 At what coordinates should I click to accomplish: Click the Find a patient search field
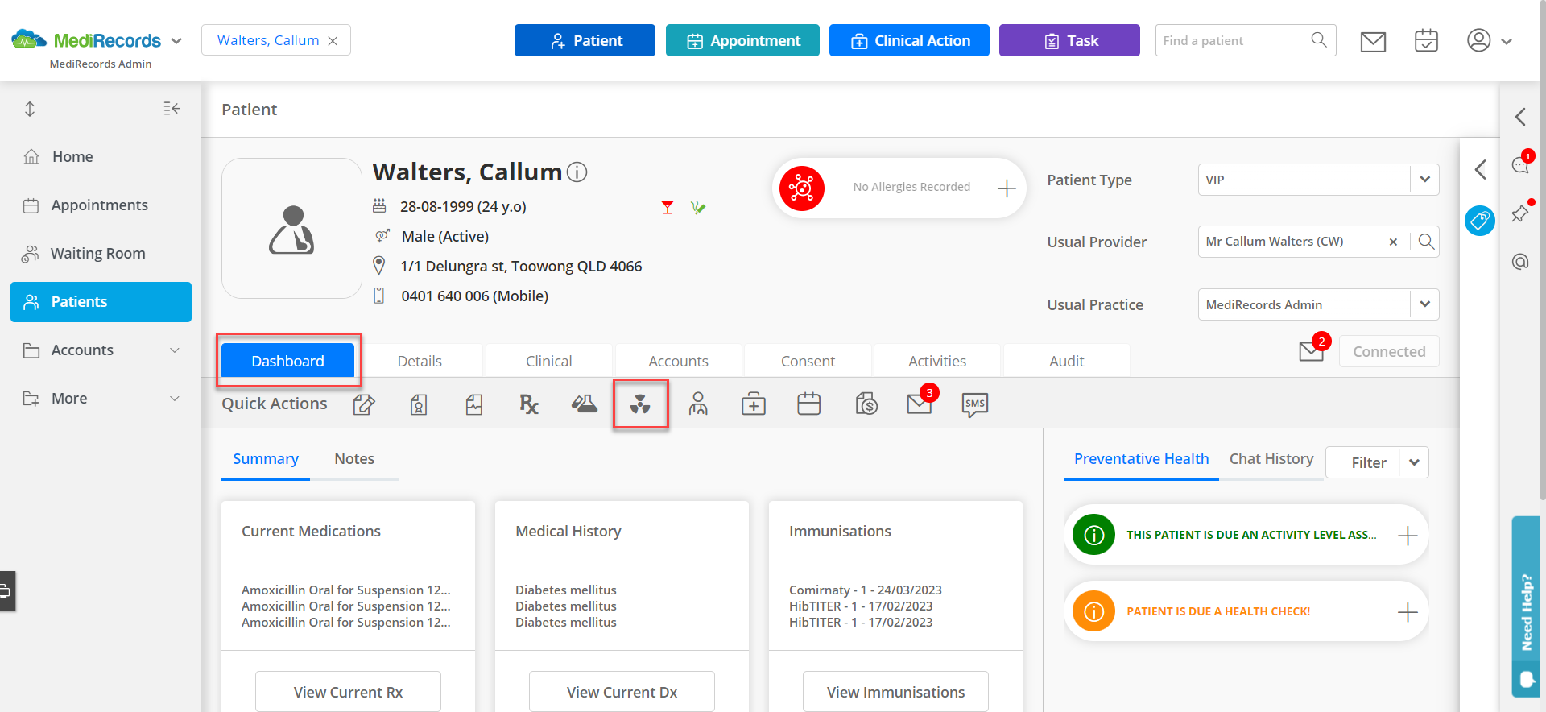click(1246, 40)
